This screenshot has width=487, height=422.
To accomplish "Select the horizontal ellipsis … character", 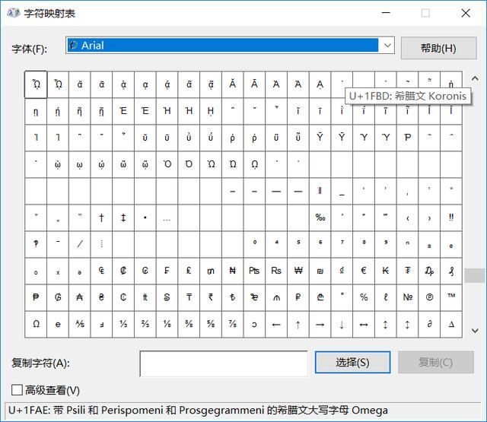I will 167,217.
